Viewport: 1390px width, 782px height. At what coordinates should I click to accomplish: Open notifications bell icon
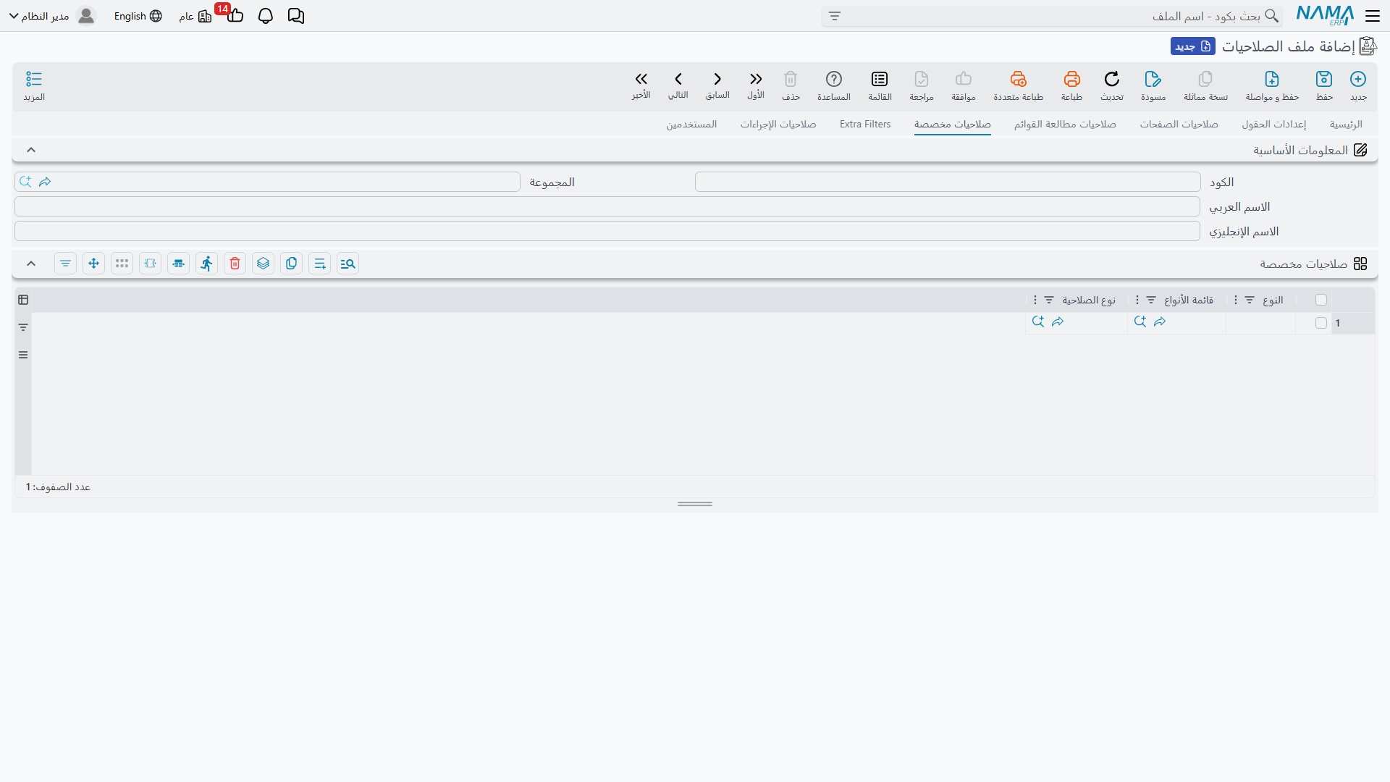coord(266,16)
